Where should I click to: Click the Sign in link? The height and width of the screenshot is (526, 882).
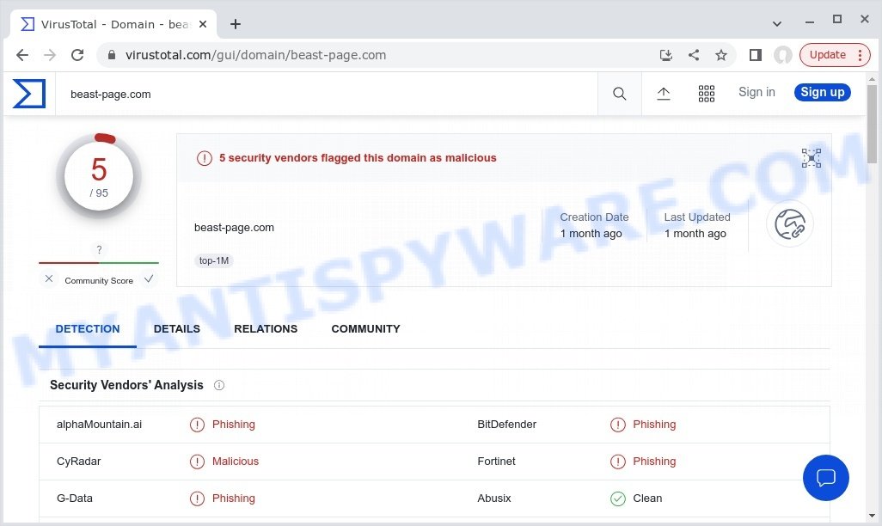pyautogui.click(x=756, y=92)
